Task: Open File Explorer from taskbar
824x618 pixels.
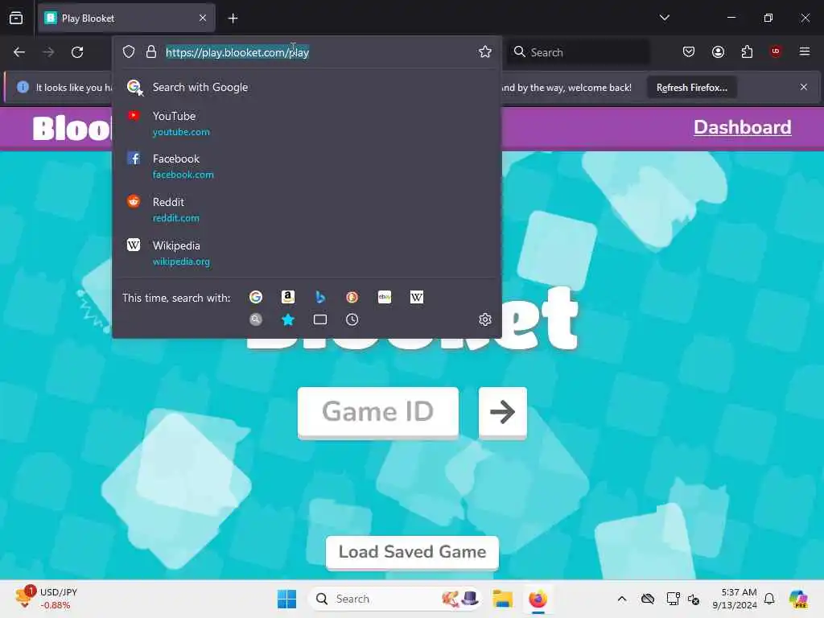Action: (x=502, y=599)
